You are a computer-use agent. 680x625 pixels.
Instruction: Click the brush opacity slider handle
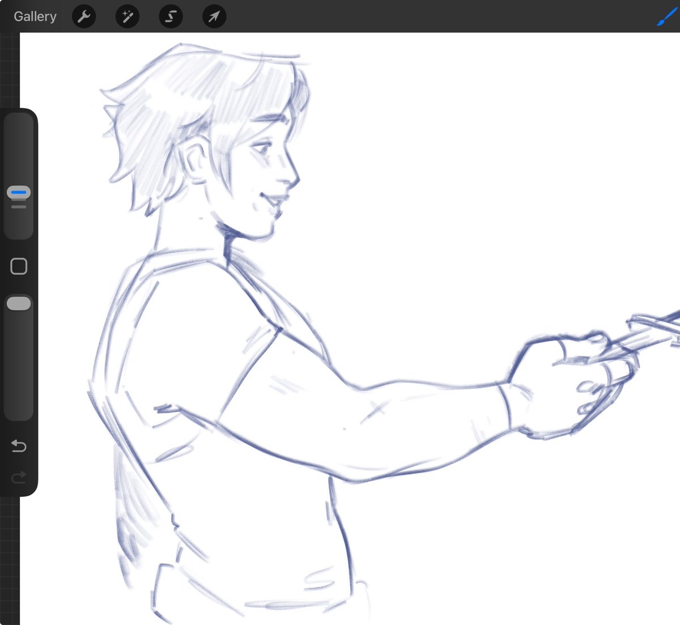[19, 304]
